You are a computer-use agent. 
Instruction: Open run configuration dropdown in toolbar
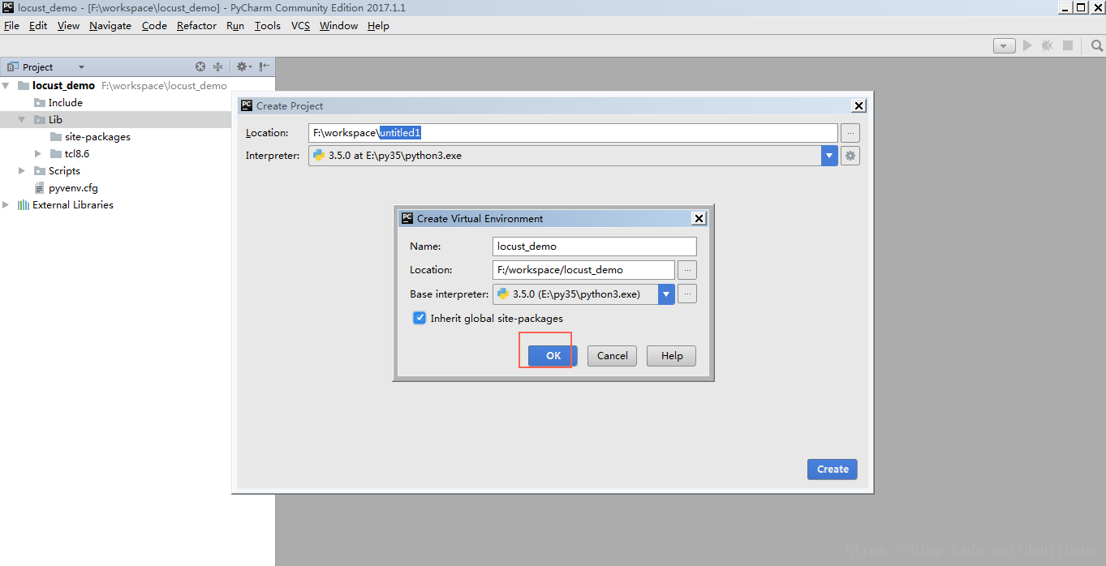[1005, 46]
